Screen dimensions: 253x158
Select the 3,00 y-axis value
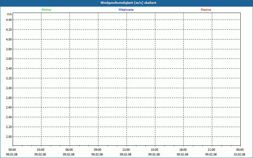click(x=9, y=88)
